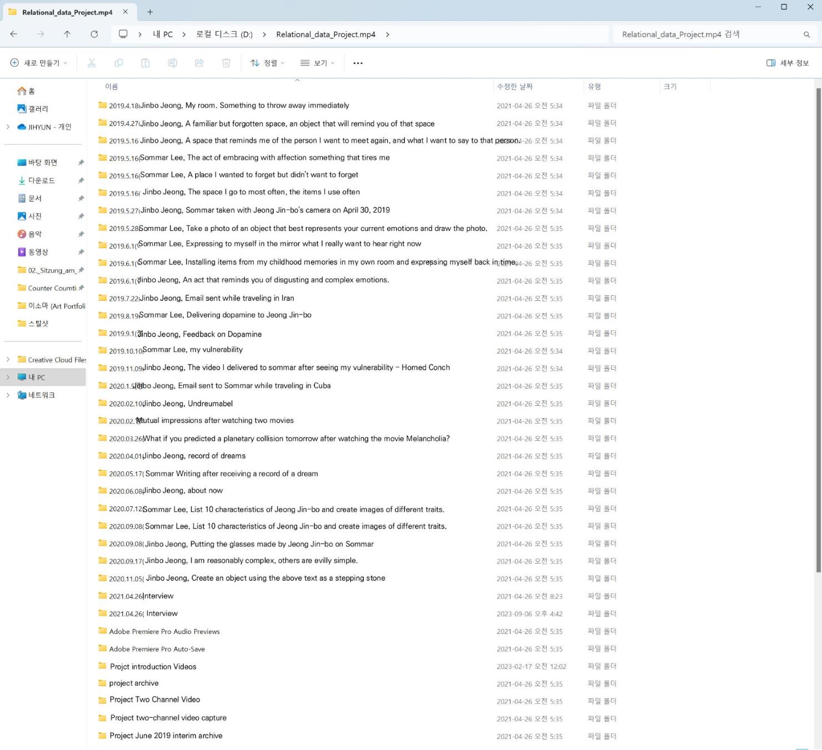The height and width of the screenshot is (750, 822).
Task: Sort by 수정한 날짜 column header
Action: tap(515, 87)
